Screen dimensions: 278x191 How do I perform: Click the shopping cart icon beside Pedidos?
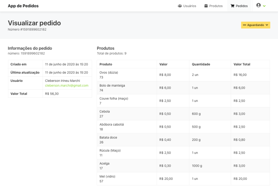232,6
